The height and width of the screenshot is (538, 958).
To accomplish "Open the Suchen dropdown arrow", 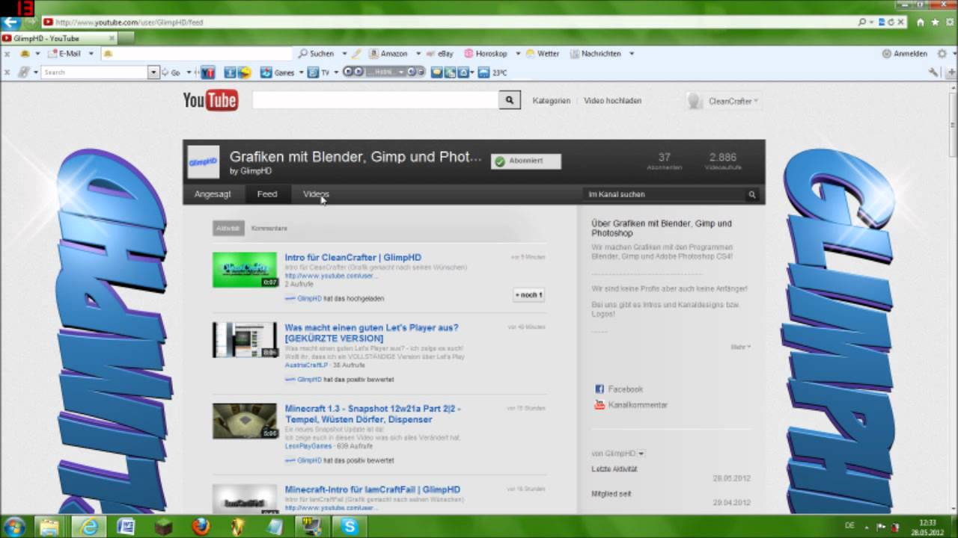I will 345,54.
